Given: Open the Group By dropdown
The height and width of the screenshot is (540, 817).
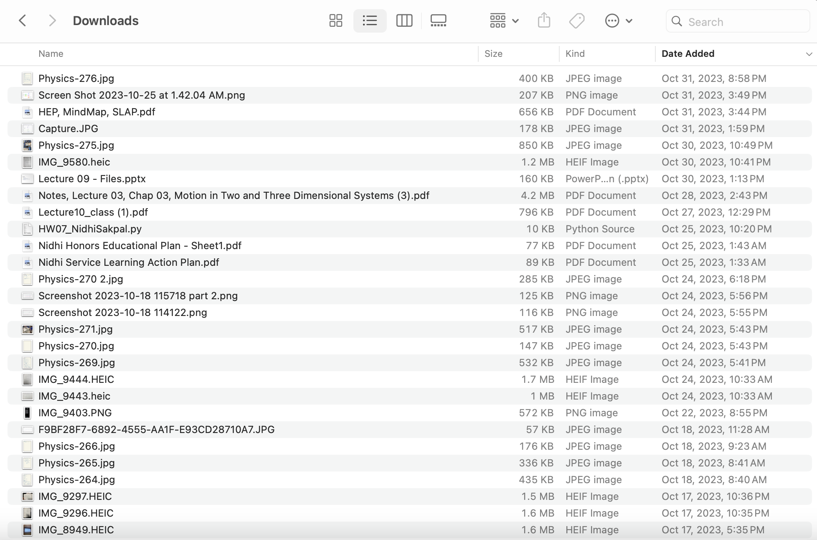Looking at the screenshot, I should [504, 20].
